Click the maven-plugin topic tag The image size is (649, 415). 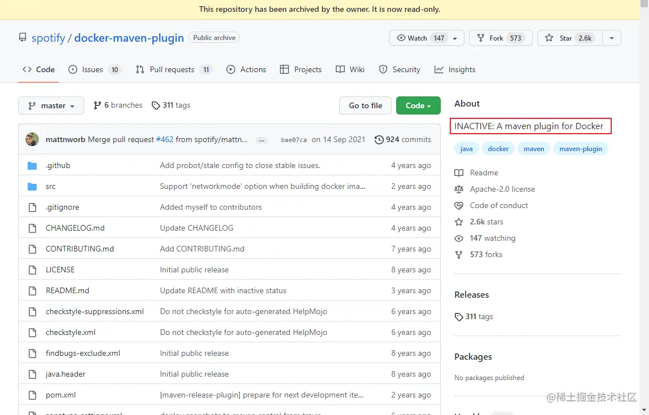pos(581,149)
